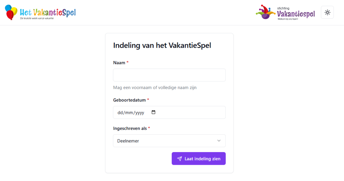Click the Ingeschreven als field label
This screenshot has height=181, width=344.
(x=130, y=128)
